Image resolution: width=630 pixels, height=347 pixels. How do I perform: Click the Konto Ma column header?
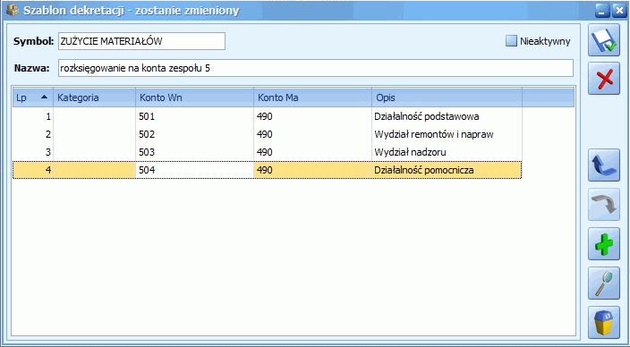[x=312, y=97]
